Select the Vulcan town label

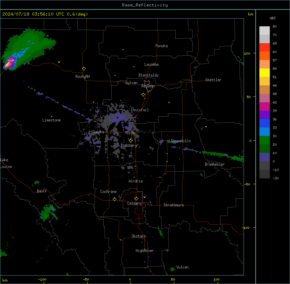(x=183, y=267)
